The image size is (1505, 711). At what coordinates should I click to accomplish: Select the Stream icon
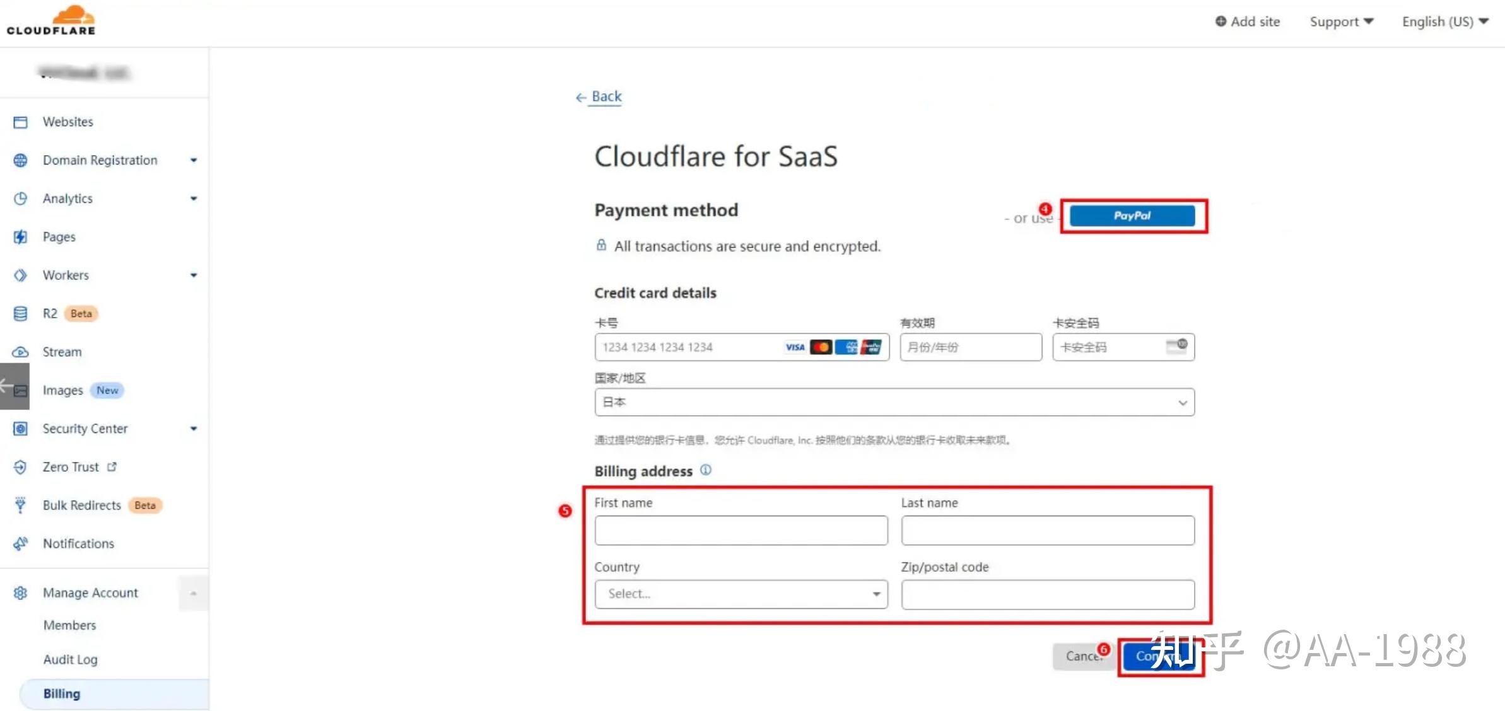(21, 352)
